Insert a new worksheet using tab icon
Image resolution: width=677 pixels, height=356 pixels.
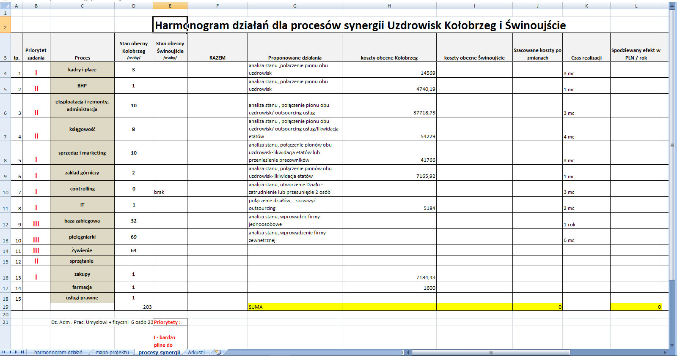[x=218, y=352]
